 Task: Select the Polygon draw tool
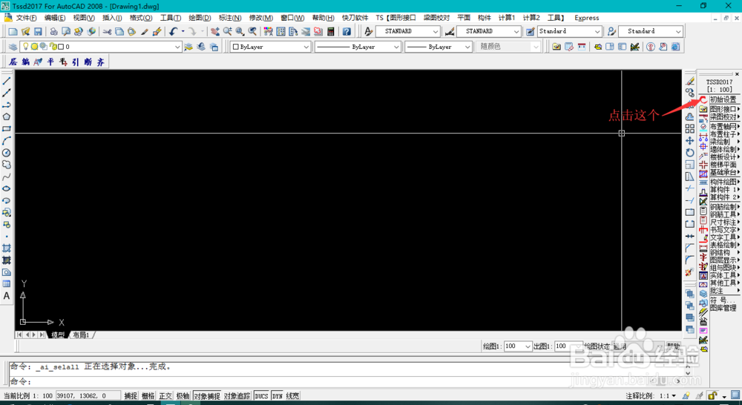[7, 117]
